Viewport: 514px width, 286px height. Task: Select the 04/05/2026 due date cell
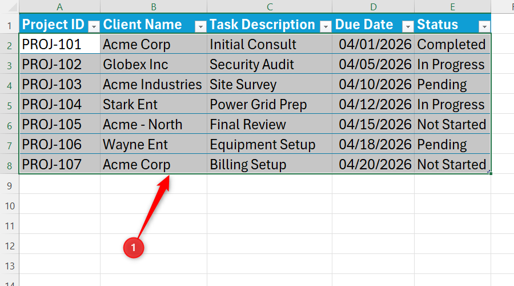373,63
